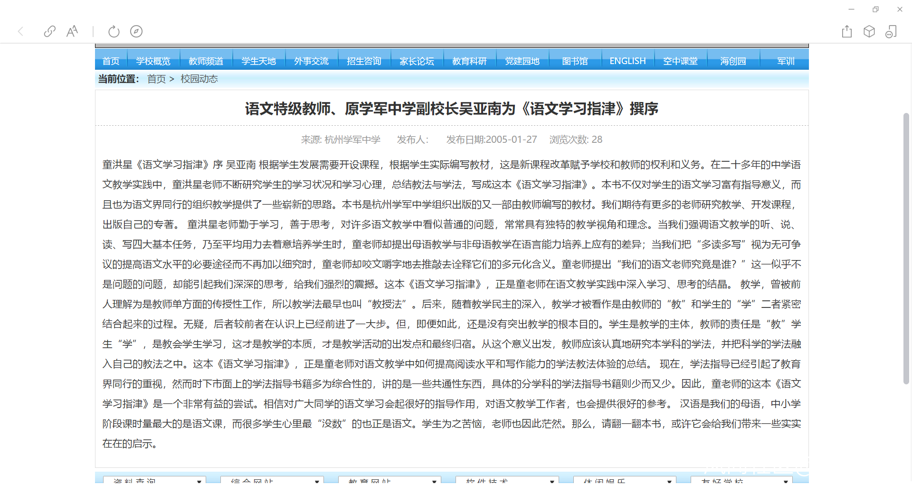Click the 首页 breadcrumb link
Image resolution: width=912 pixels, height=484 pixels.
point(156,79)
